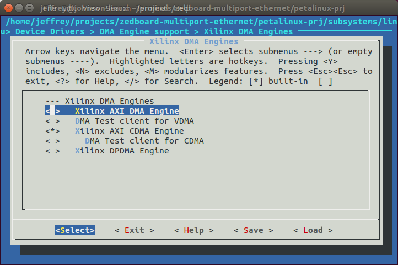Image resolution: width=398 pixels, height=265 pixels.
Task: Minimize the terminal window
Action: pyautogui.click(x=19, y=8)
